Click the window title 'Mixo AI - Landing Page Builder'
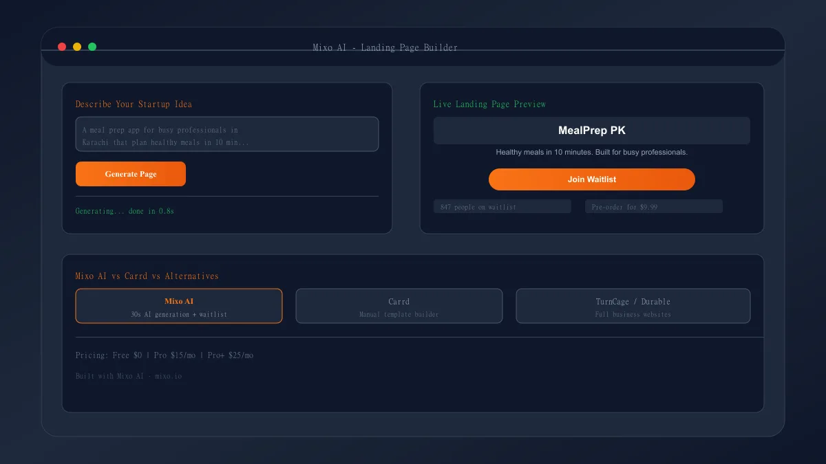 (x=385, y=47)
